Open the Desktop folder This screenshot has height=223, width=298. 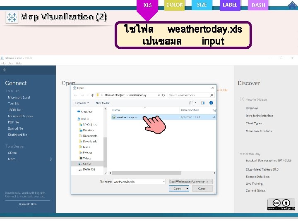point(86,130)
